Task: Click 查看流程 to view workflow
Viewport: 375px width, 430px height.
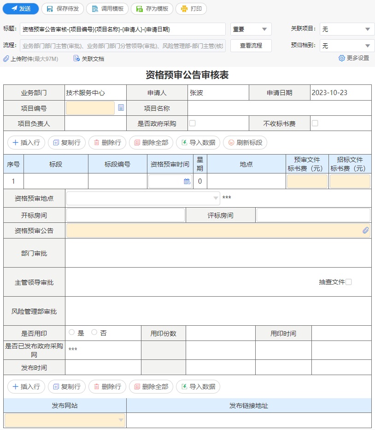Action: (x=251, y=46)
